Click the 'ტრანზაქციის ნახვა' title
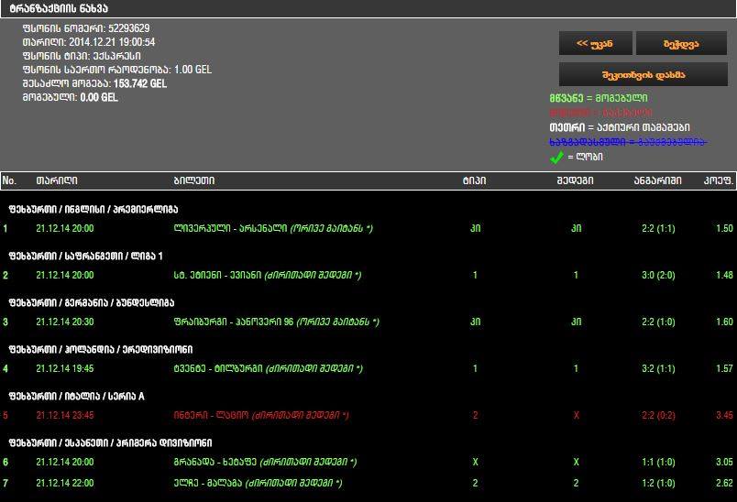 tap(59, 8)
